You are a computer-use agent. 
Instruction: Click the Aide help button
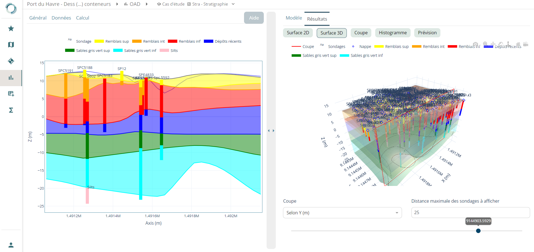tap(254, 18)
